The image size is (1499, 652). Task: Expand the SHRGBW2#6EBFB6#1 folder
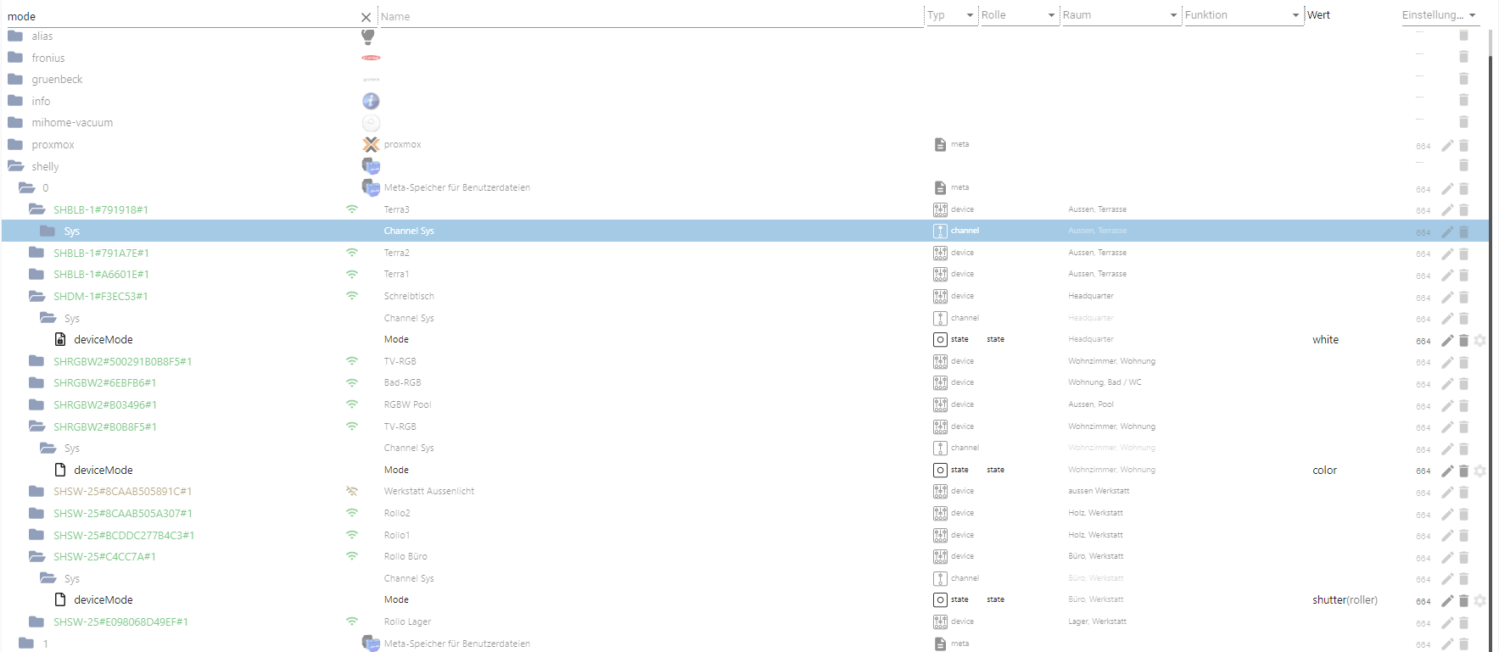(36, 382)
